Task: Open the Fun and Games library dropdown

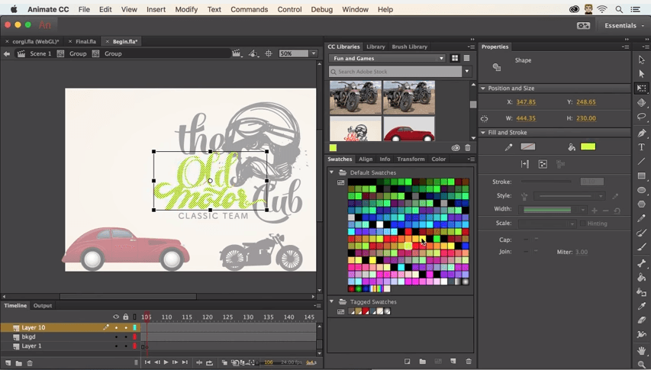Action: 387,58
